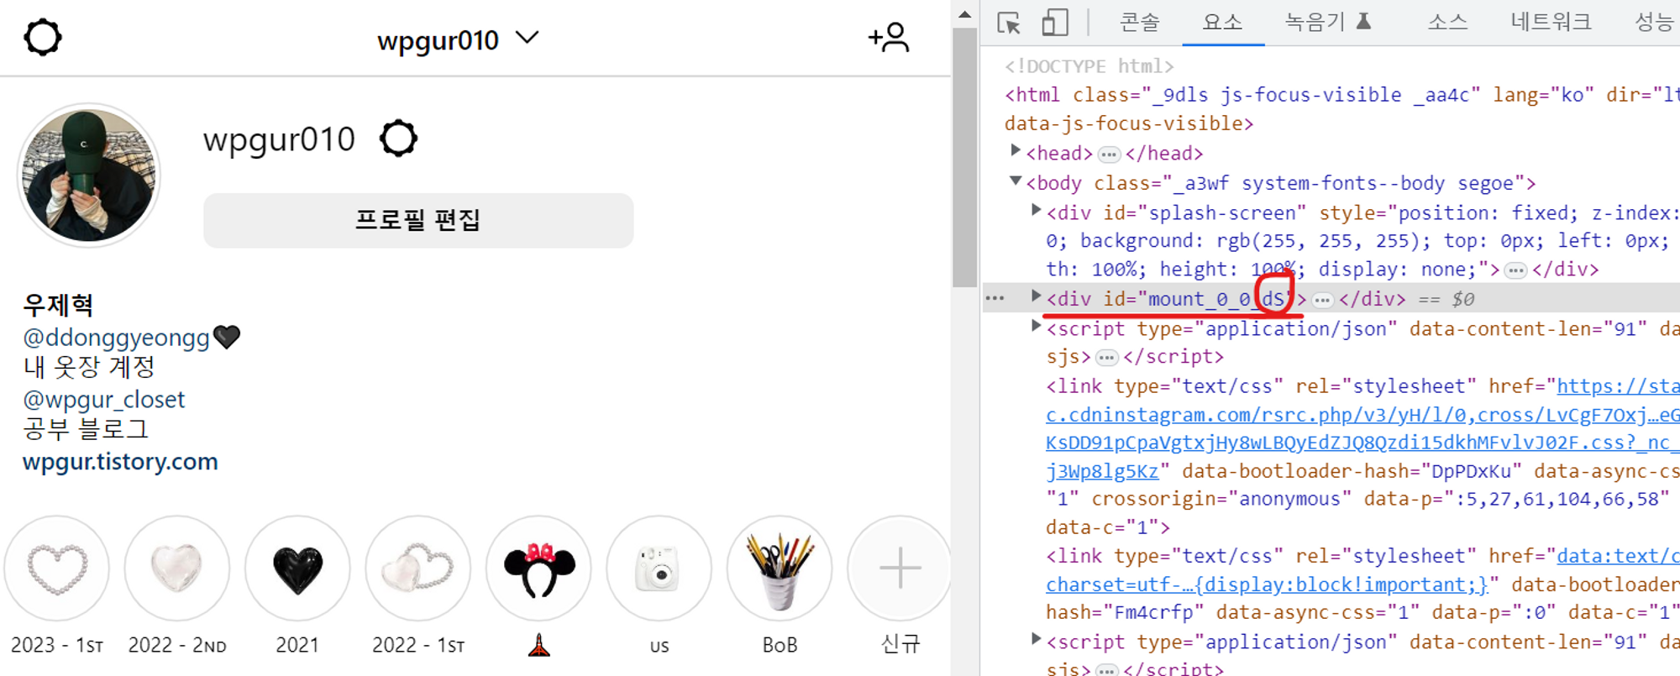Open the US camera highlight
The width and height of the screenshot is (1680, 676).
(x=659, y=569)
